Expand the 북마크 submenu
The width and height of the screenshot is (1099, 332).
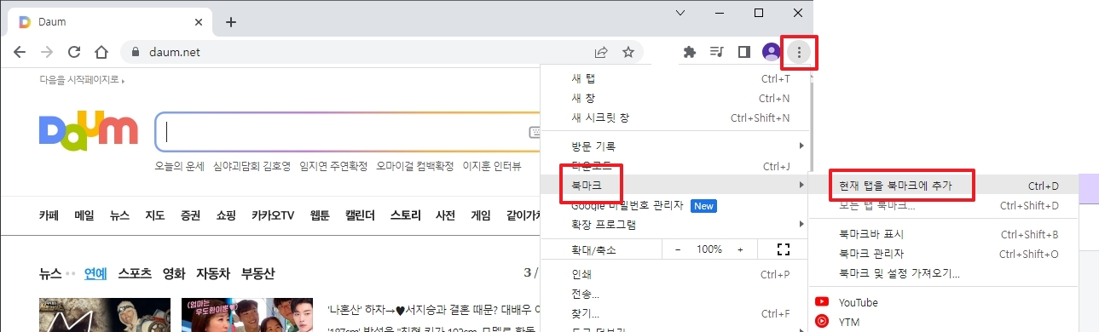tap(674, 185)
